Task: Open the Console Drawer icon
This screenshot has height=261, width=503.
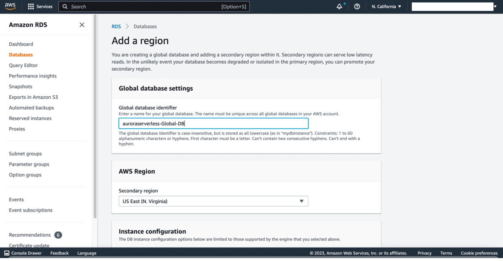Action: [x=7, y=253]
